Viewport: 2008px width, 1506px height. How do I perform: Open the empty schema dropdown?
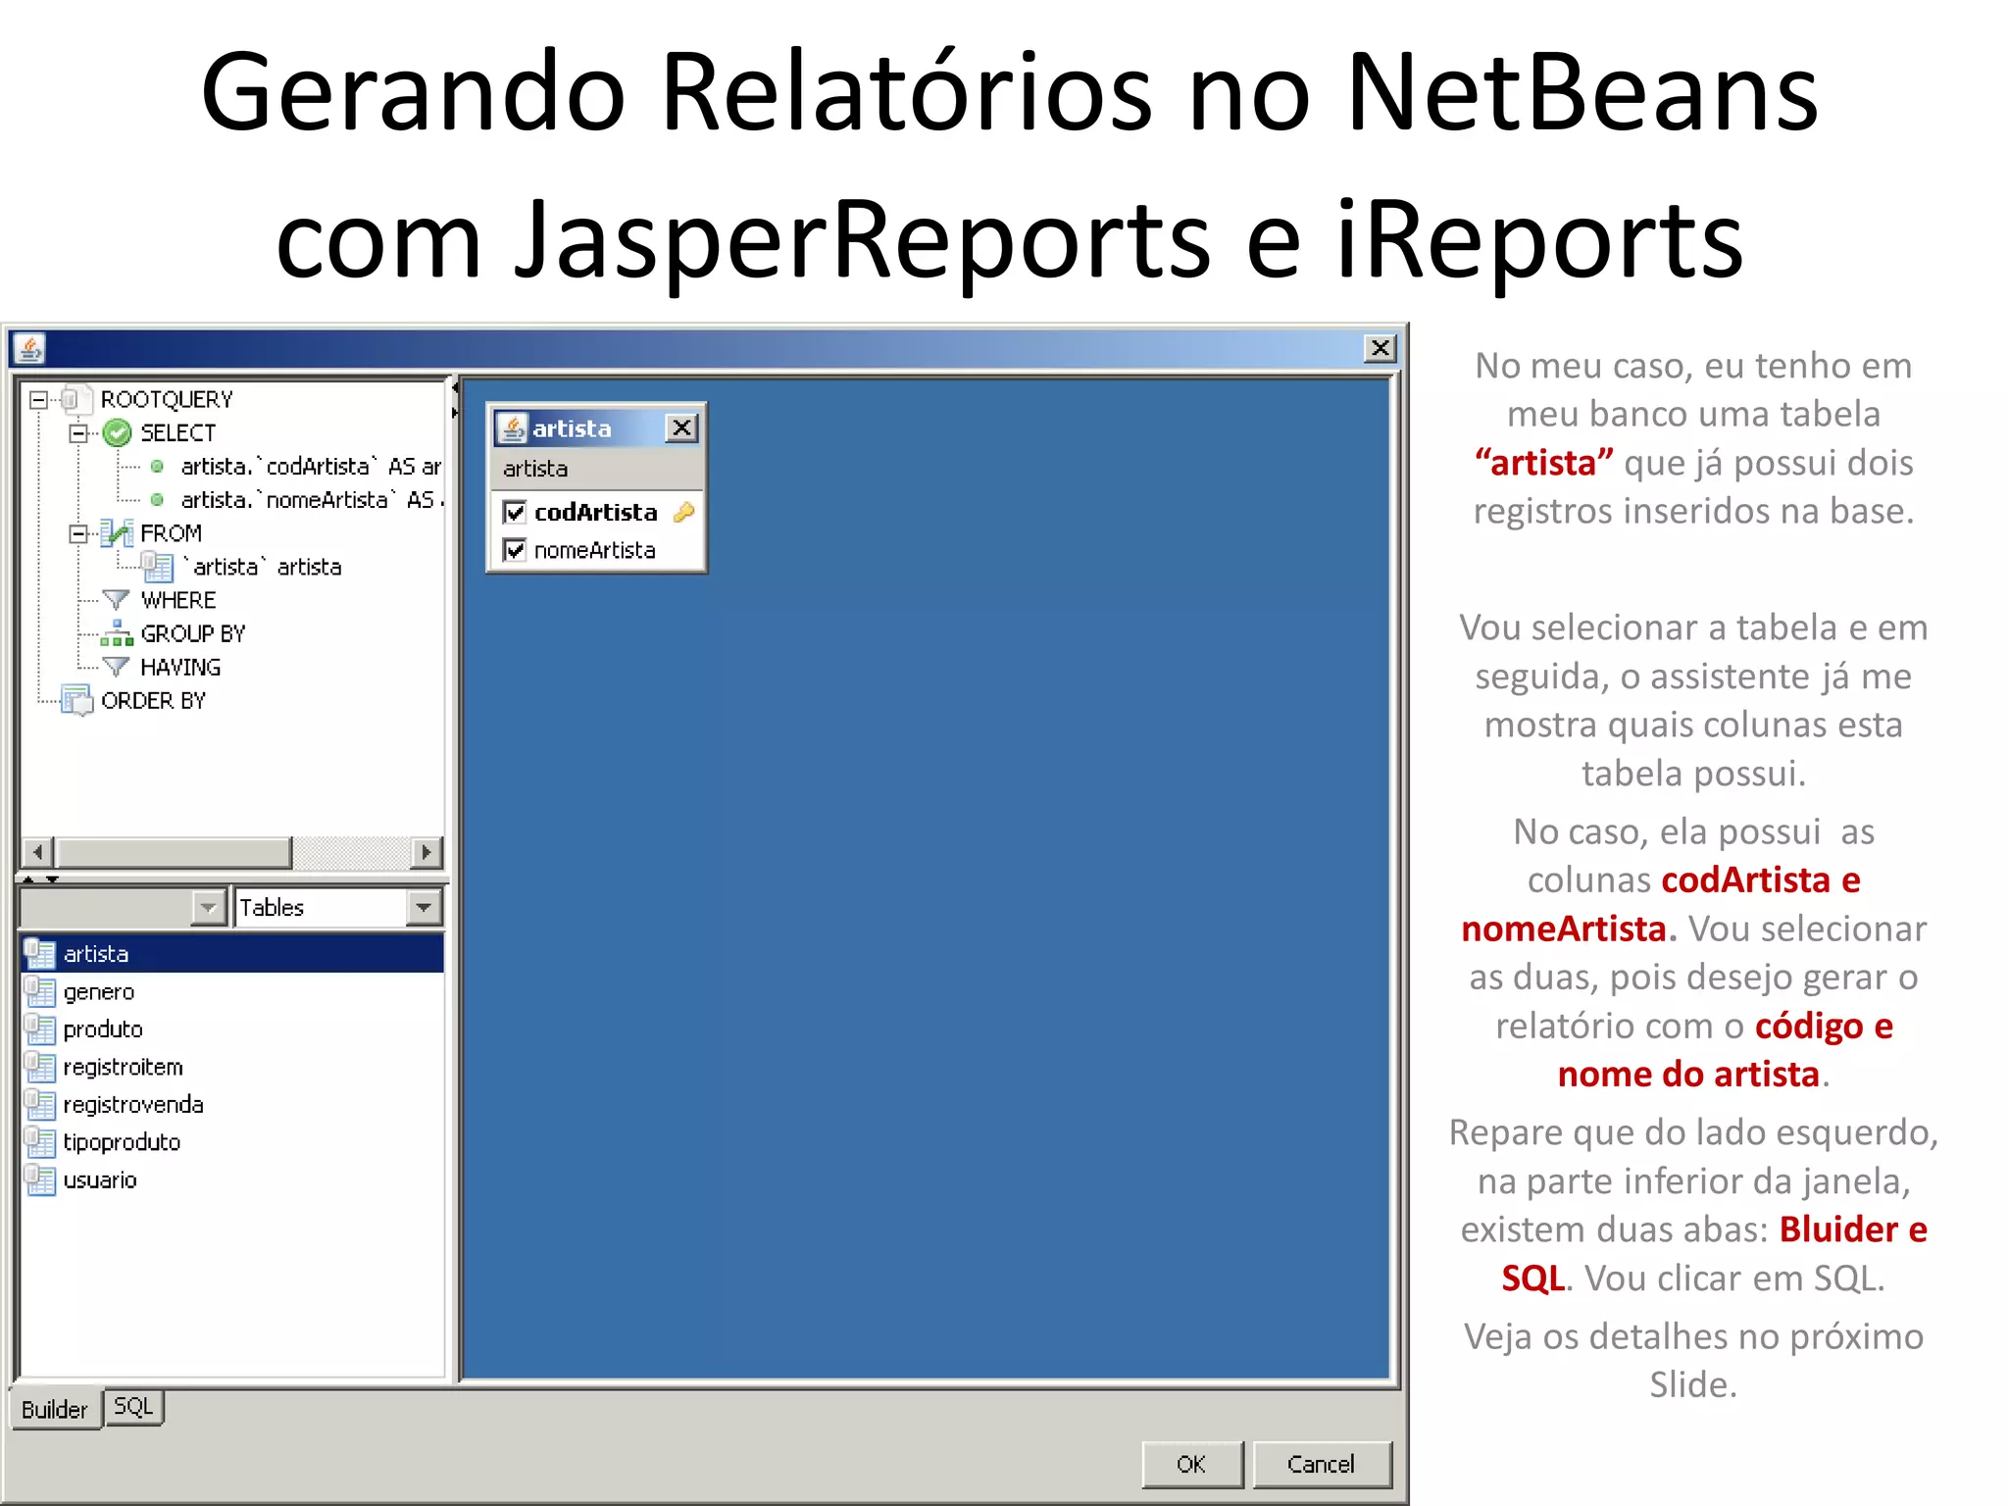pos(208,907)
